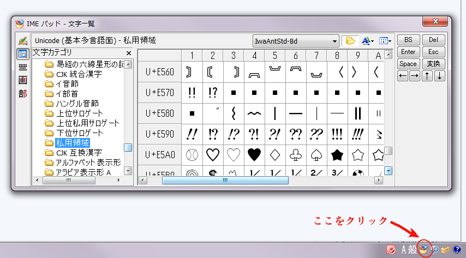Switch to the soft keyboard pad
The height and width of the screenshot is (258, 466).
[22, 67]
